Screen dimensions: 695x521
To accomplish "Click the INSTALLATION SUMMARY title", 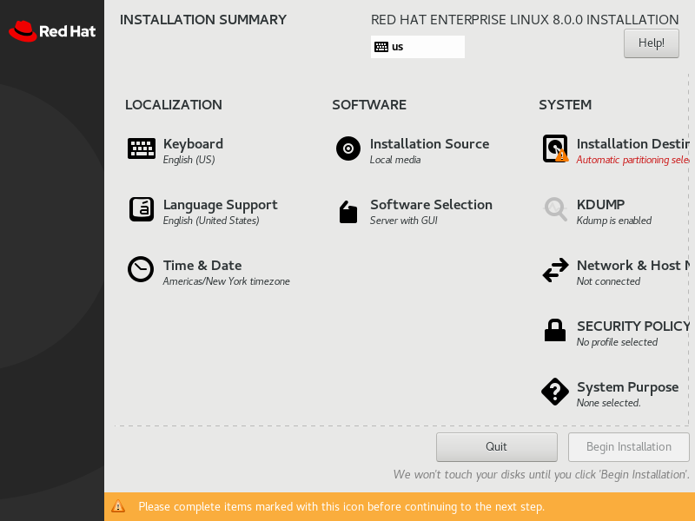I will pos(203,20).
